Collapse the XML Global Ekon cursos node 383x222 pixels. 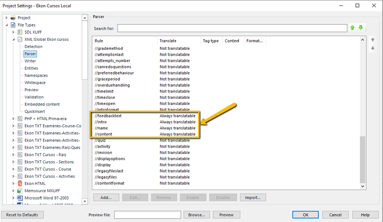pyautogui.click(x=13, y=39)
